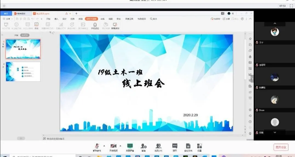Open the Members list icon

pyautogui.click(x=158, y=146)
